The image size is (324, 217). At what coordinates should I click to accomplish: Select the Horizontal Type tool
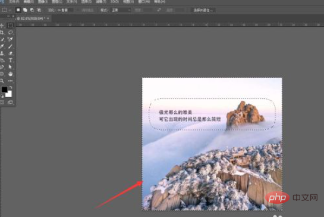point(10,60)
